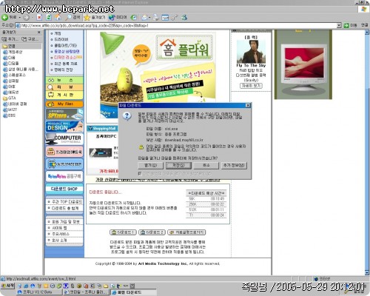Viewport: 370px width, 296px height.
Task: Open History with green clock icon
Action: tap(134, 17)
